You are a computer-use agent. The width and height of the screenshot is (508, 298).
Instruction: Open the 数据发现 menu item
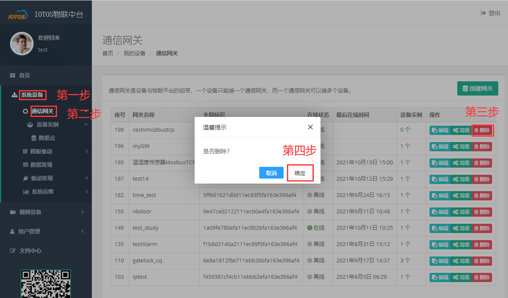[41, 164]
